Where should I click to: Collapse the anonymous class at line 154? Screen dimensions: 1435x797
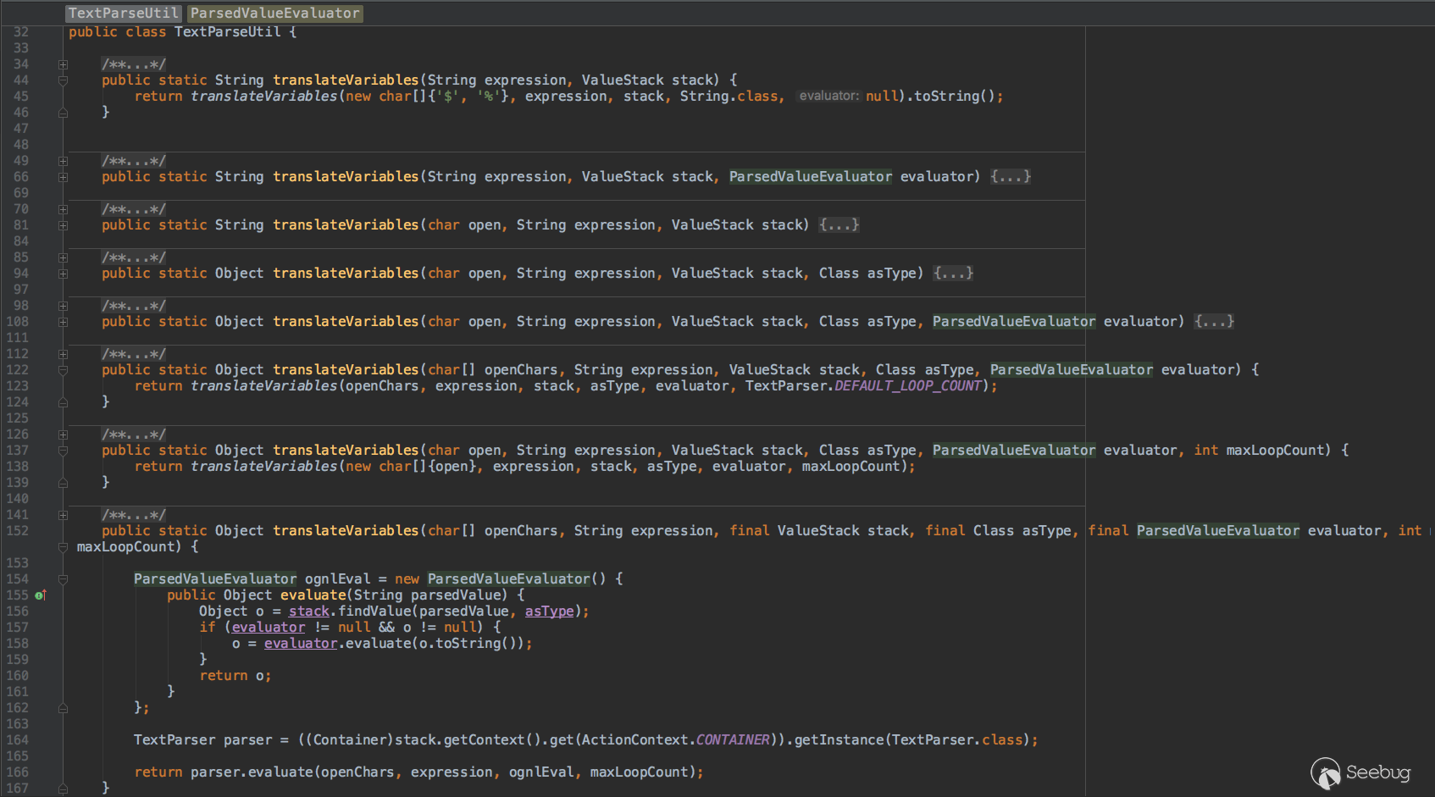tap(63, 579)
